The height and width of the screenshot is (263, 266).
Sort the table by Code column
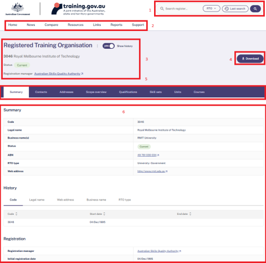pyautogui.click(x=16, y=214)
